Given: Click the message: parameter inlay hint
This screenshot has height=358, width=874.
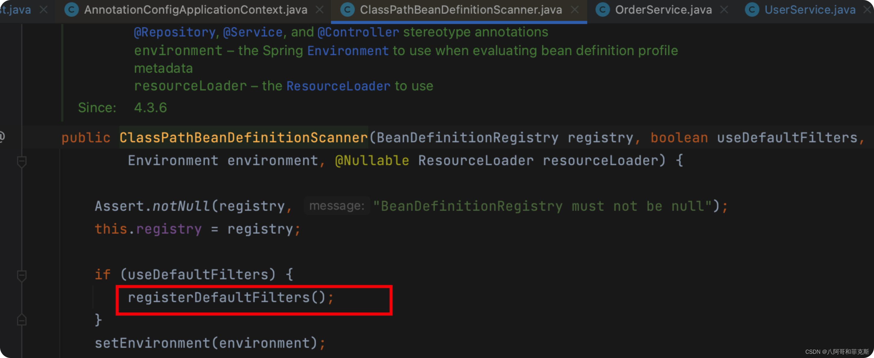Looking at the screenshot, I should coord(337,206).
